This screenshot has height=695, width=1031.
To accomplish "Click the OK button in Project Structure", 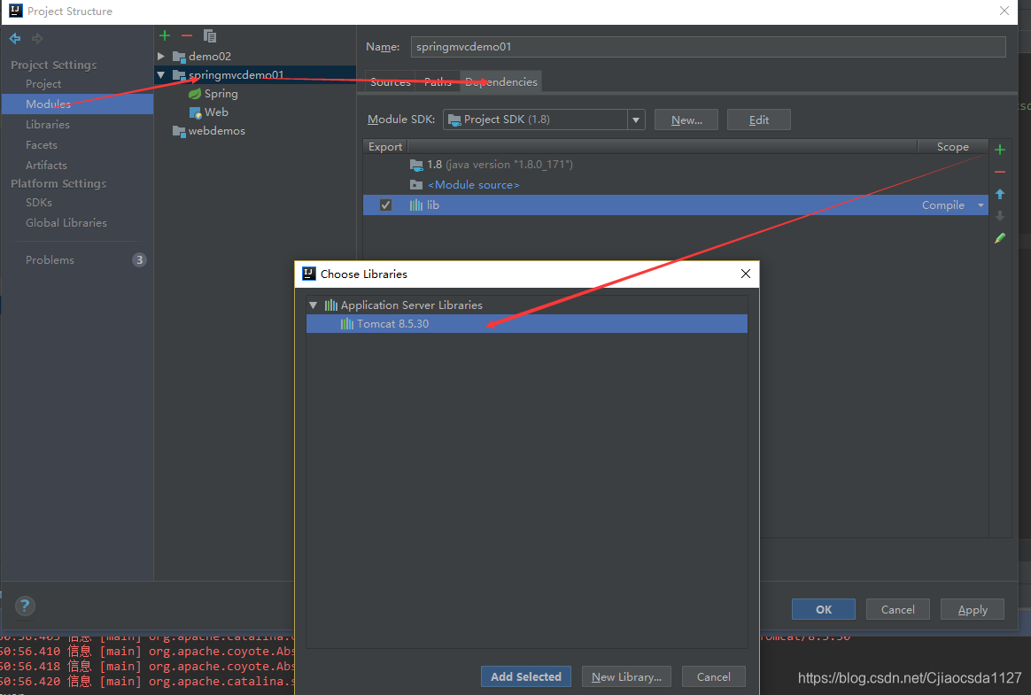I will tap(823, 609).
